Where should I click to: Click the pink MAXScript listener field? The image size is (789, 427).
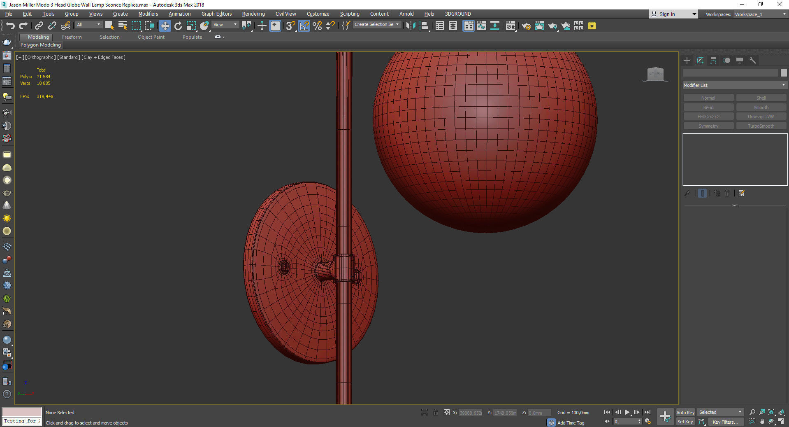click(x=22, y=412)
